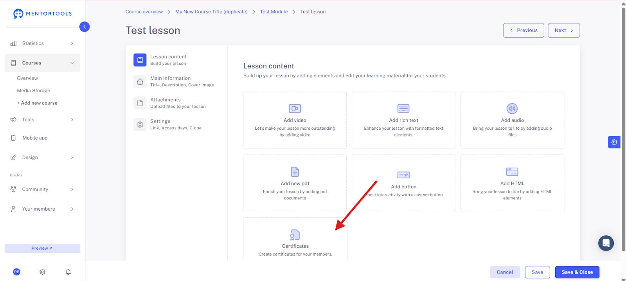Click the Statistics bar chart icon
Screen dimensions: 626x281
point(13,43)
